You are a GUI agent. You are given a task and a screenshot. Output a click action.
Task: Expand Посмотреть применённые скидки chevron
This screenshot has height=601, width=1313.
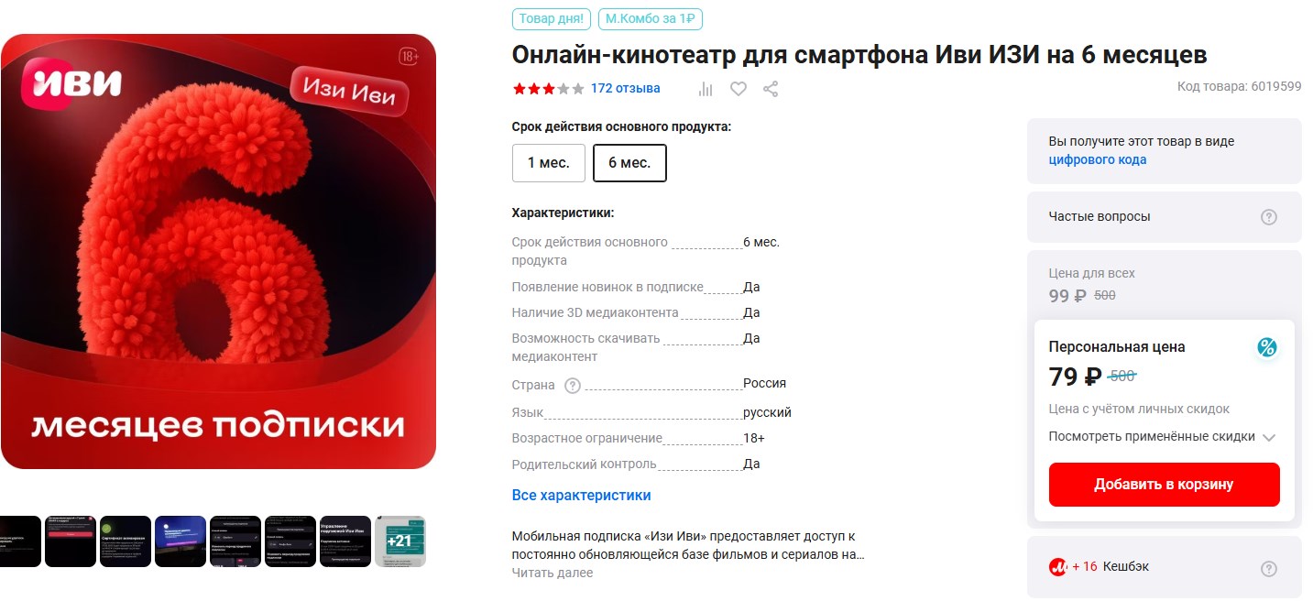(x=1268, y=437)
